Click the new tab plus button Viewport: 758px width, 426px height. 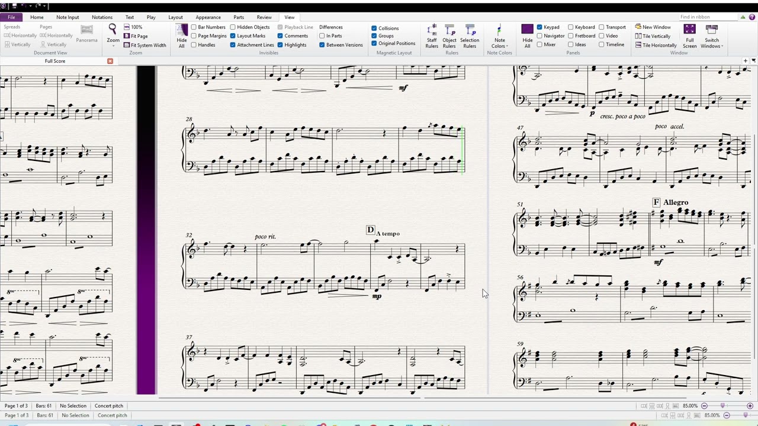point(746,60)
